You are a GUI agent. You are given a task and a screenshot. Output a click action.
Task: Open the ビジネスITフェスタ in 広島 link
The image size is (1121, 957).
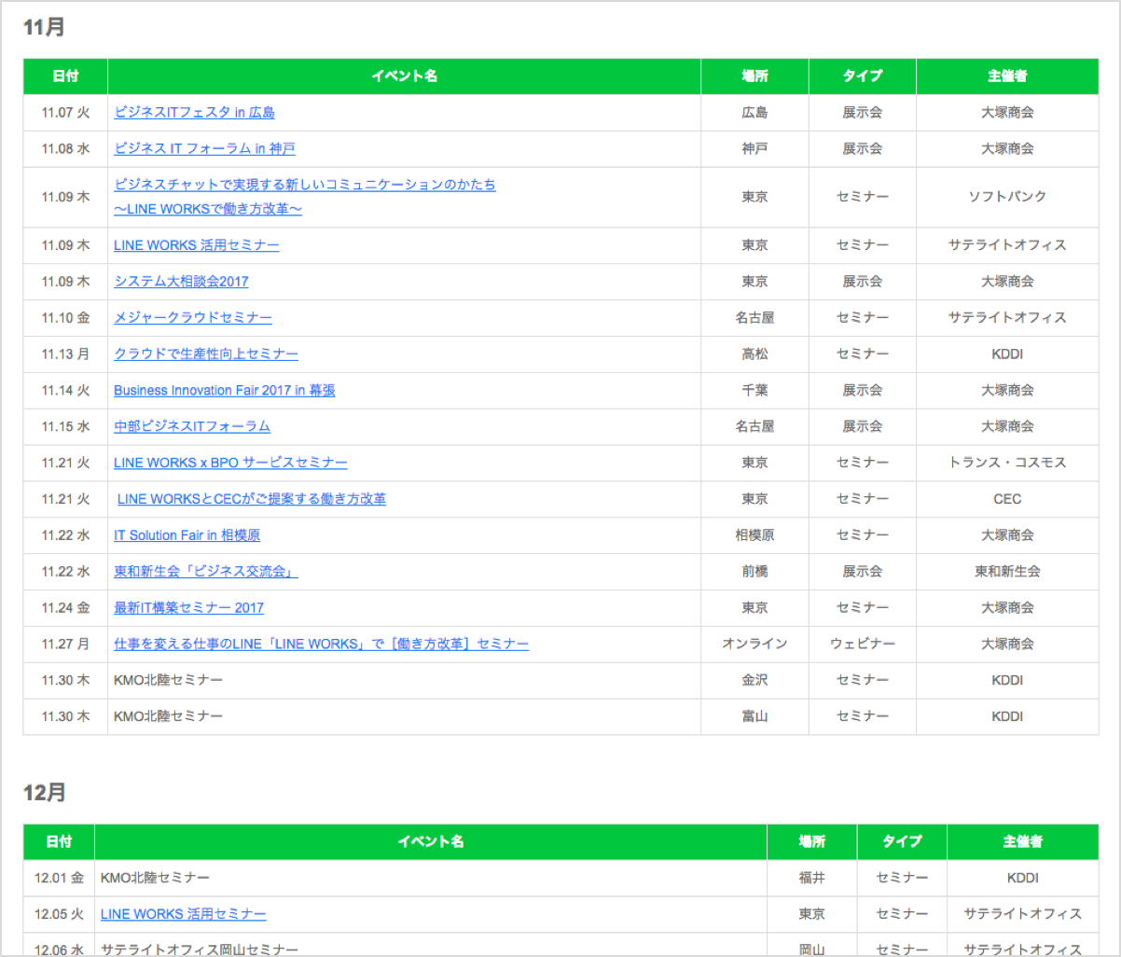[x=194, y=113]
